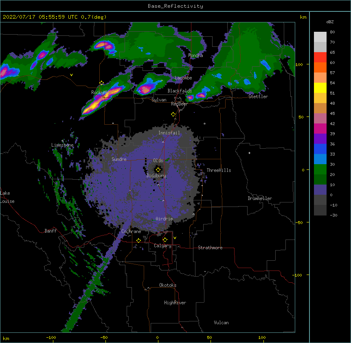Click the Drumheller city label
Screen dimensions: 351x343
coord(260,198)
